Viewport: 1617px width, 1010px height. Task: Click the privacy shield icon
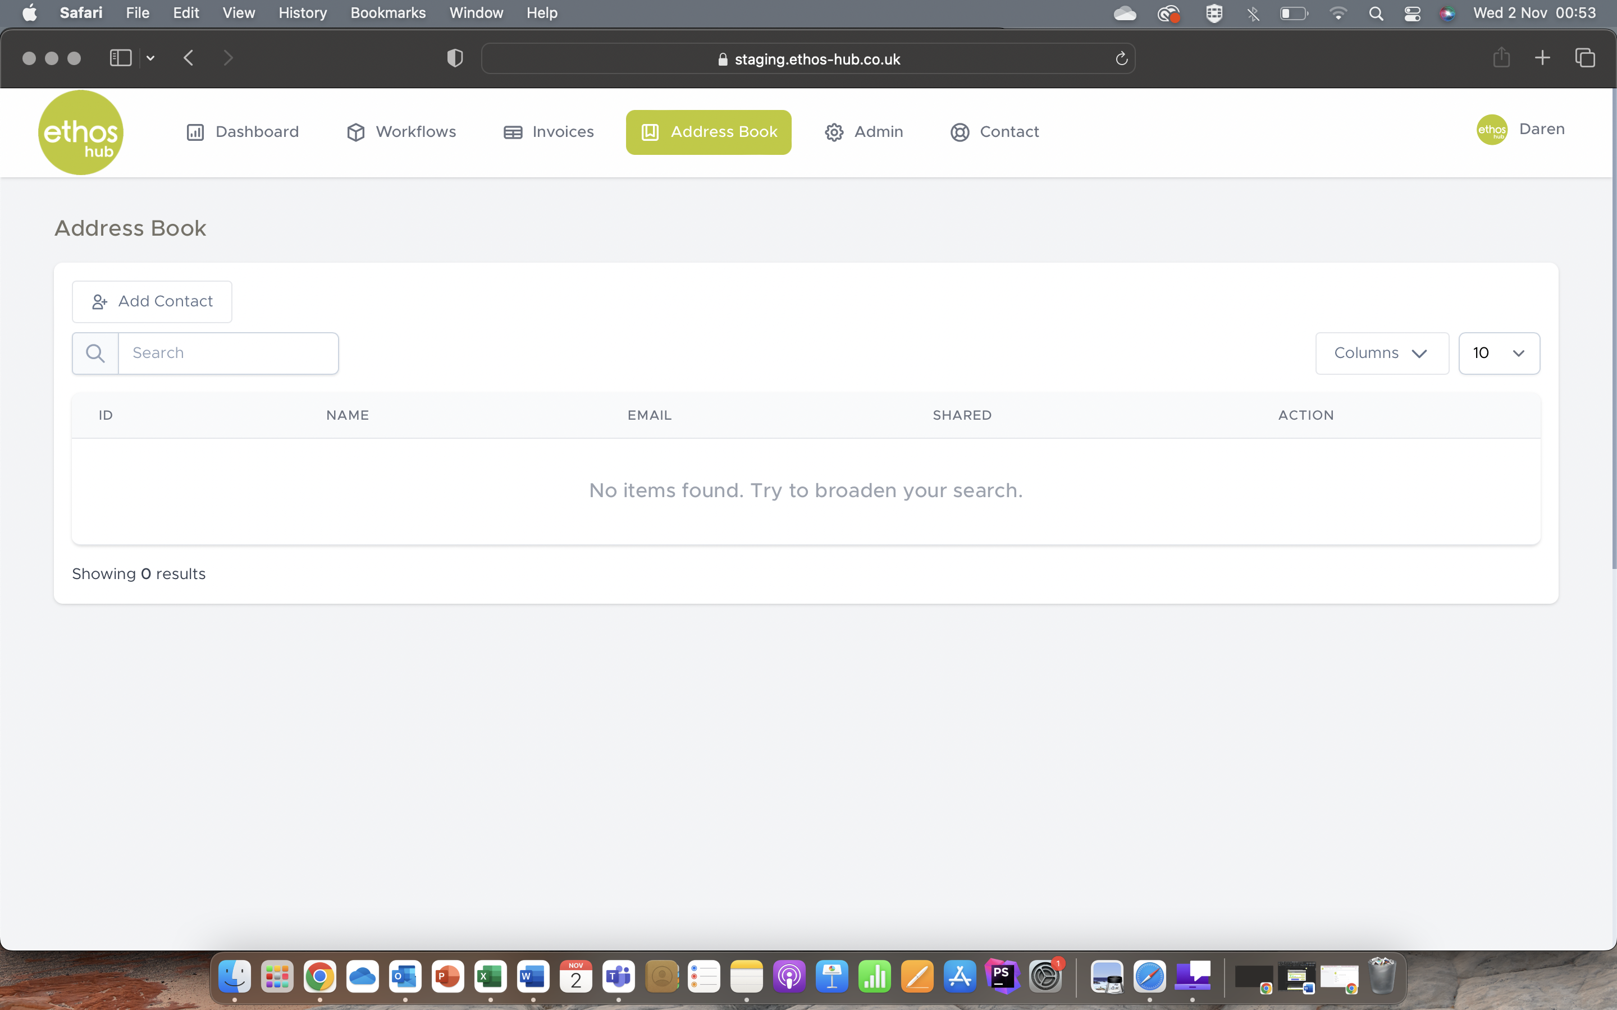click(x=455, y=58)
